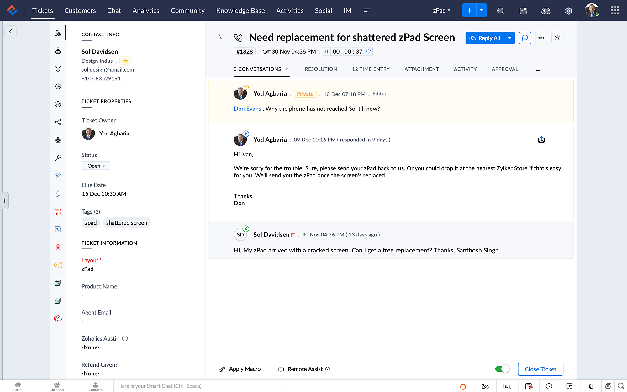Toggle the green switch near Close Ticket
The width and height of the screenshot is (627, 392).
click(x=502, y=369)
